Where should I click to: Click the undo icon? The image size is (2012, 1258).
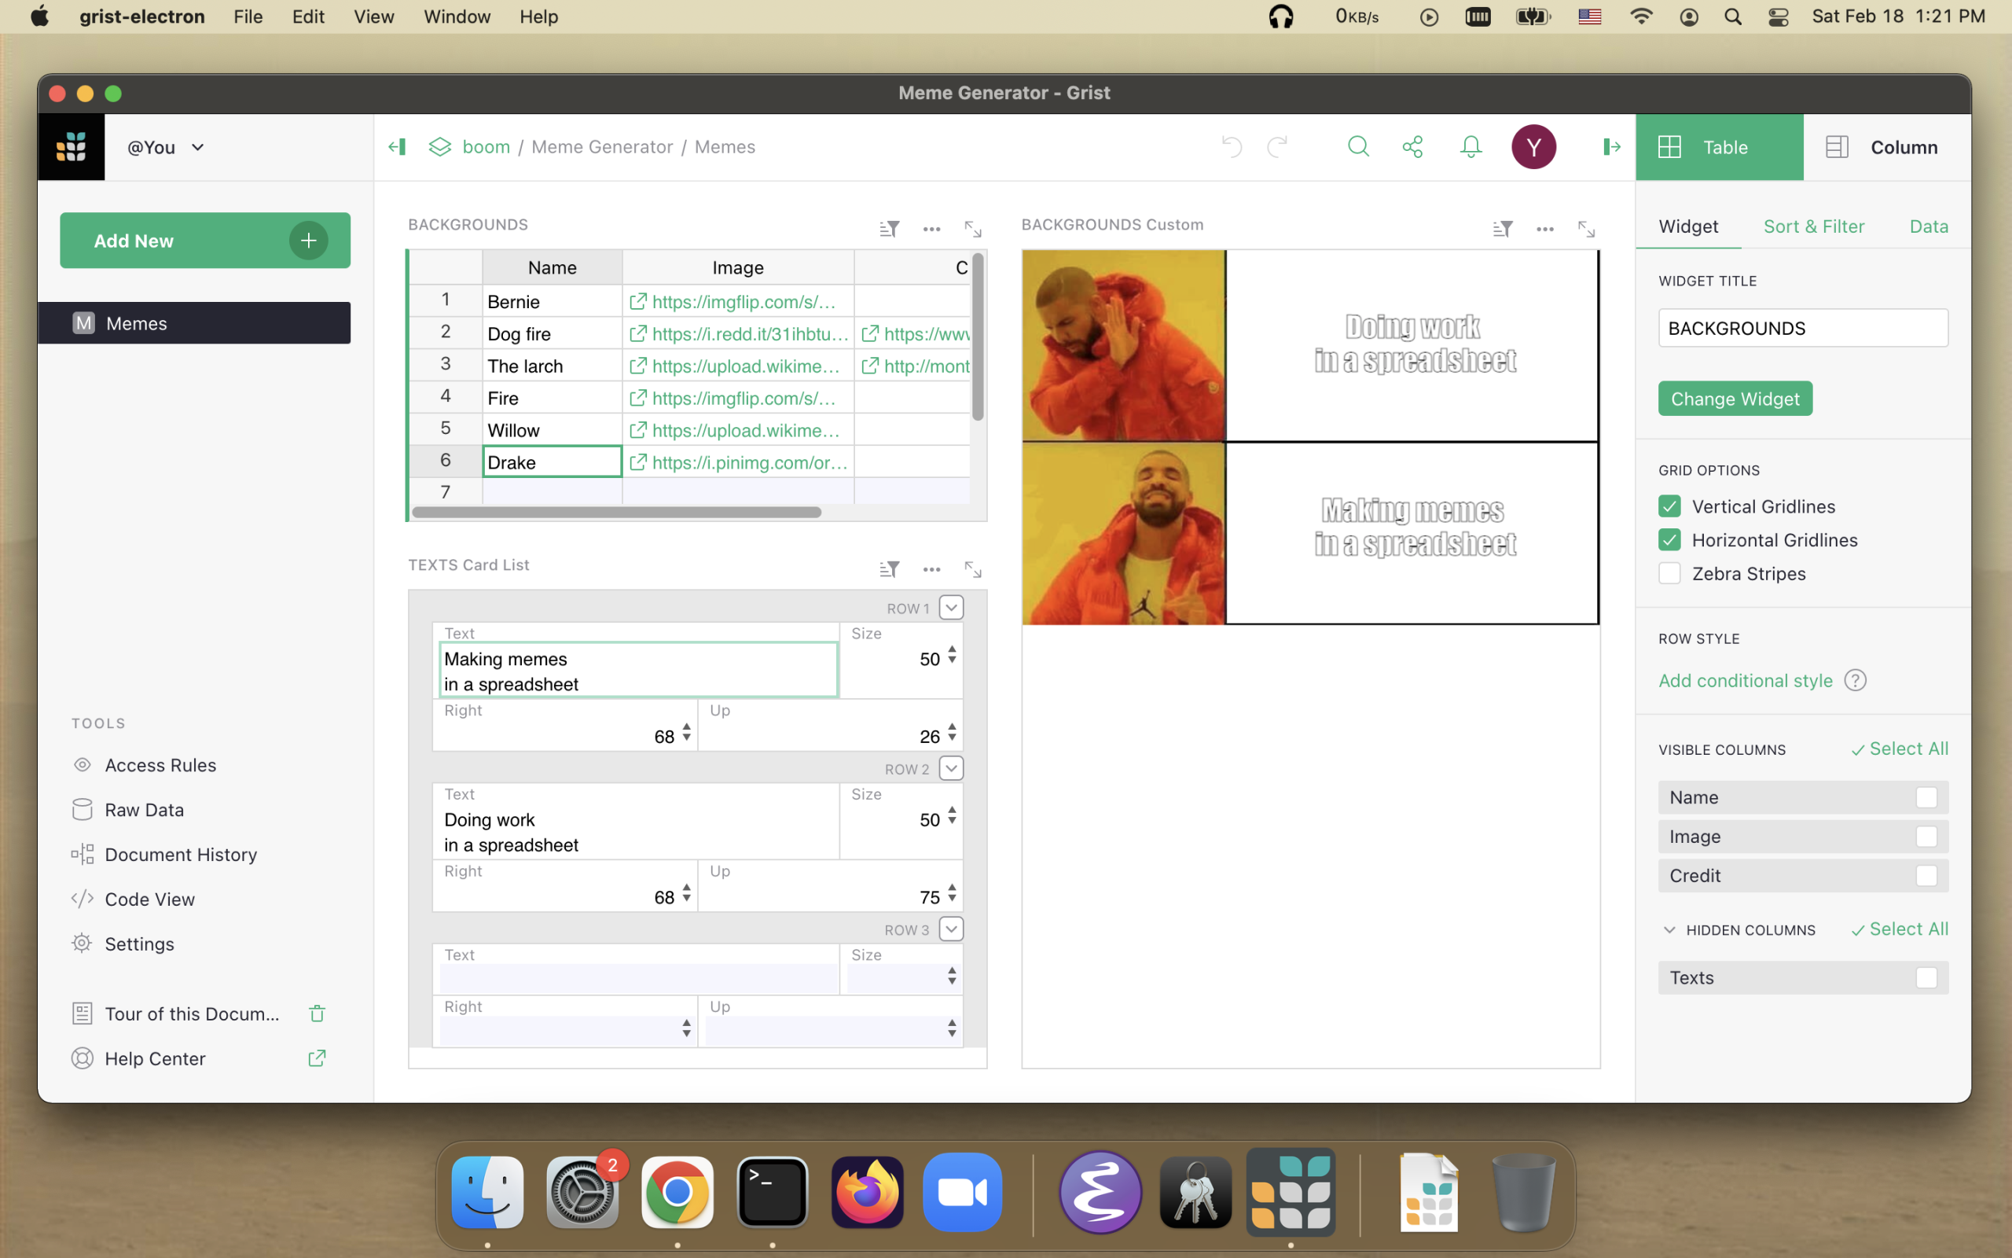(1232, 147)
